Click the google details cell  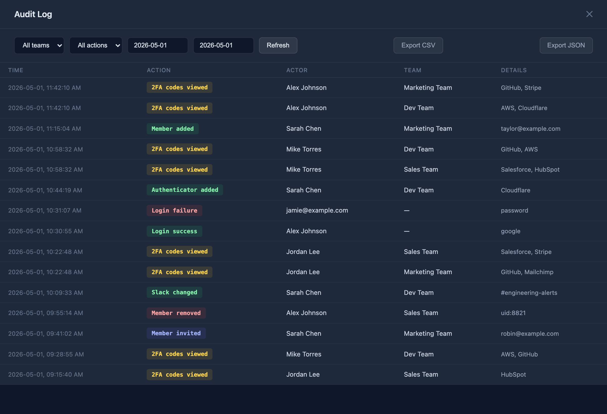[510, 231]
